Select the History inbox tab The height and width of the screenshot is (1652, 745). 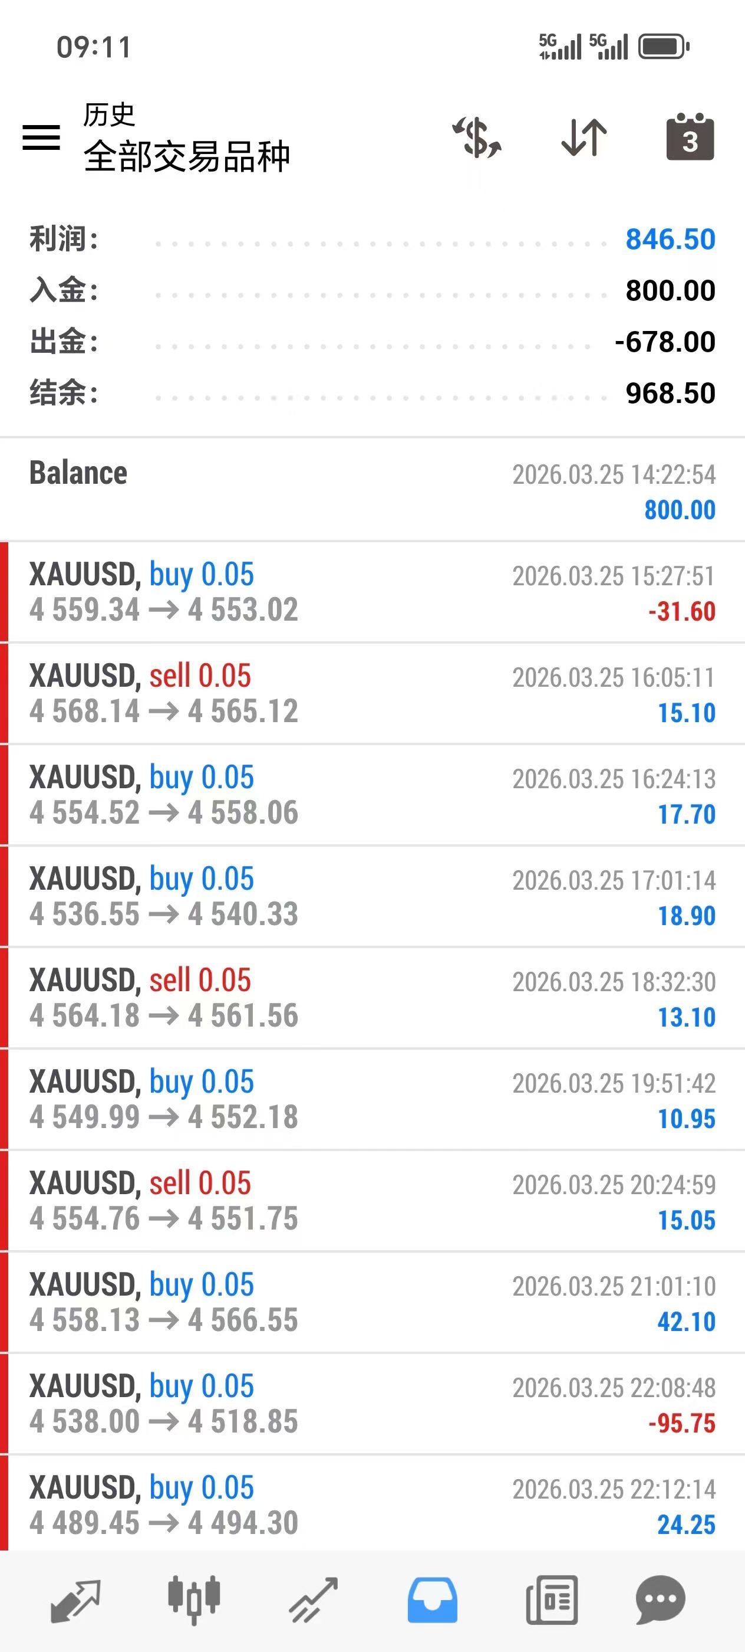point(433,1599)
